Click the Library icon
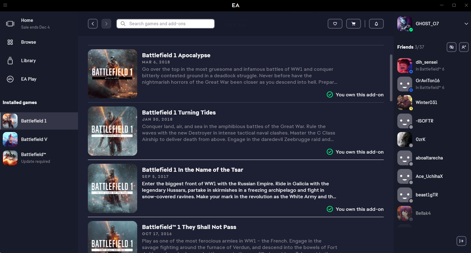 (x=10, y=61)
